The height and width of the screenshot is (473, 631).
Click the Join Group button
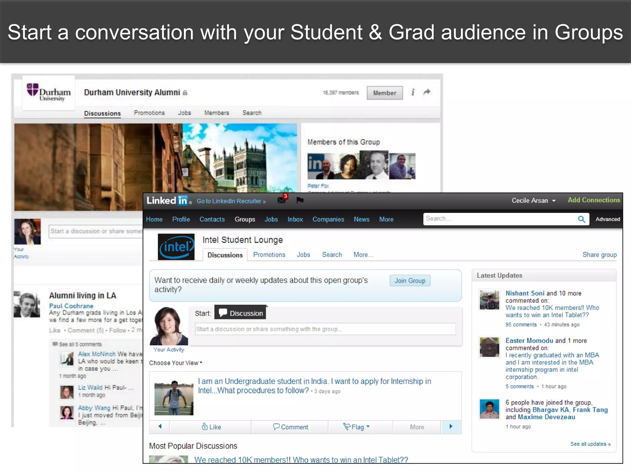tap(410, 281)
